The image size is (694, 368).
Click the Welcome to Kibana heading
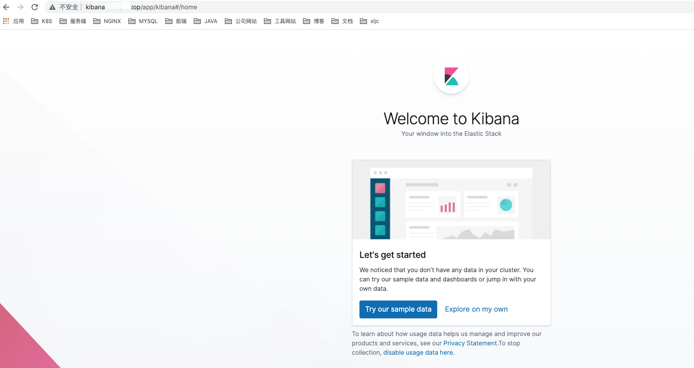tap(451, 119)
